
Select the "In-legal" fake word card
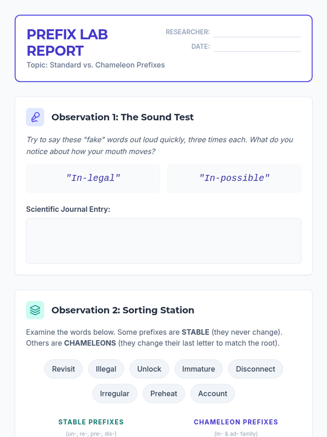pos(93,178)
